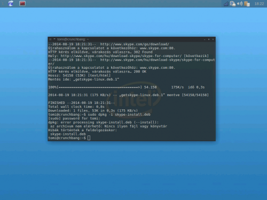The width and height of the screenshot is (267, 200).
Task: Click the line '[sudo] password for tomi:'
Action: (74, 118)
